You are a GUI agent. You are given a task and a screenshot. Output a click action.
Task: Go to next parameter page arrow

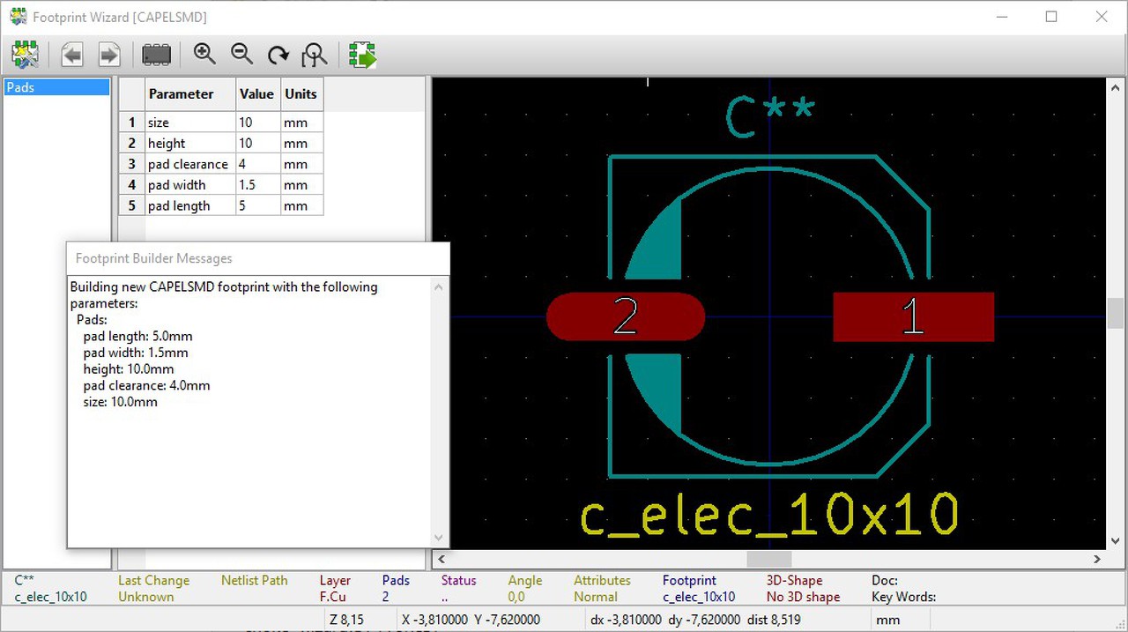click(x=108, y=55)
